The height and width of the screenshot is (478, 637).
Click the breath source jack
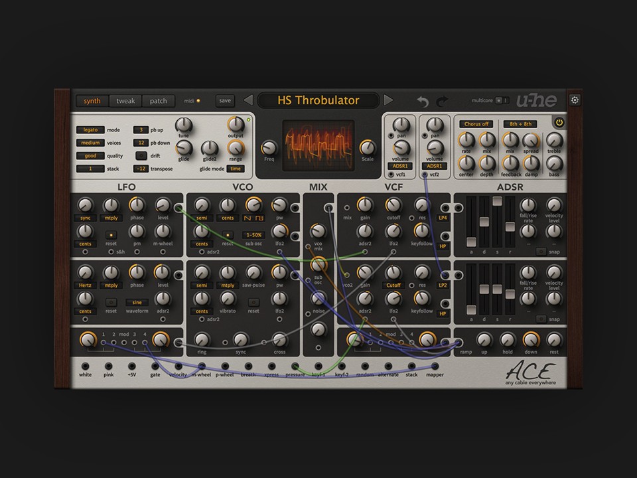[x=248, y=366]
